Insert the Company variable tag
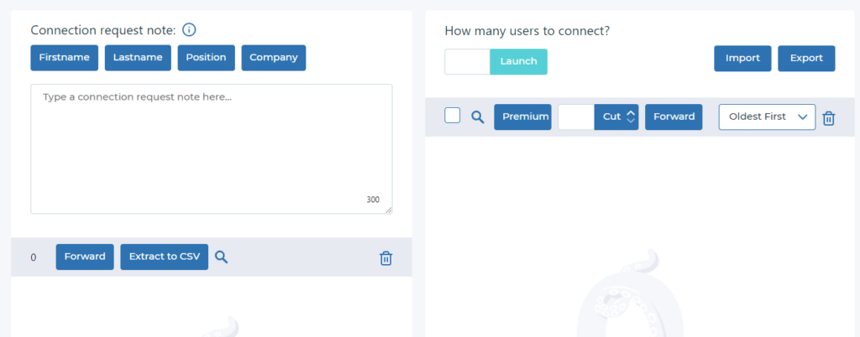This screenshot has height=337, width=860. [x=274, y=58]
